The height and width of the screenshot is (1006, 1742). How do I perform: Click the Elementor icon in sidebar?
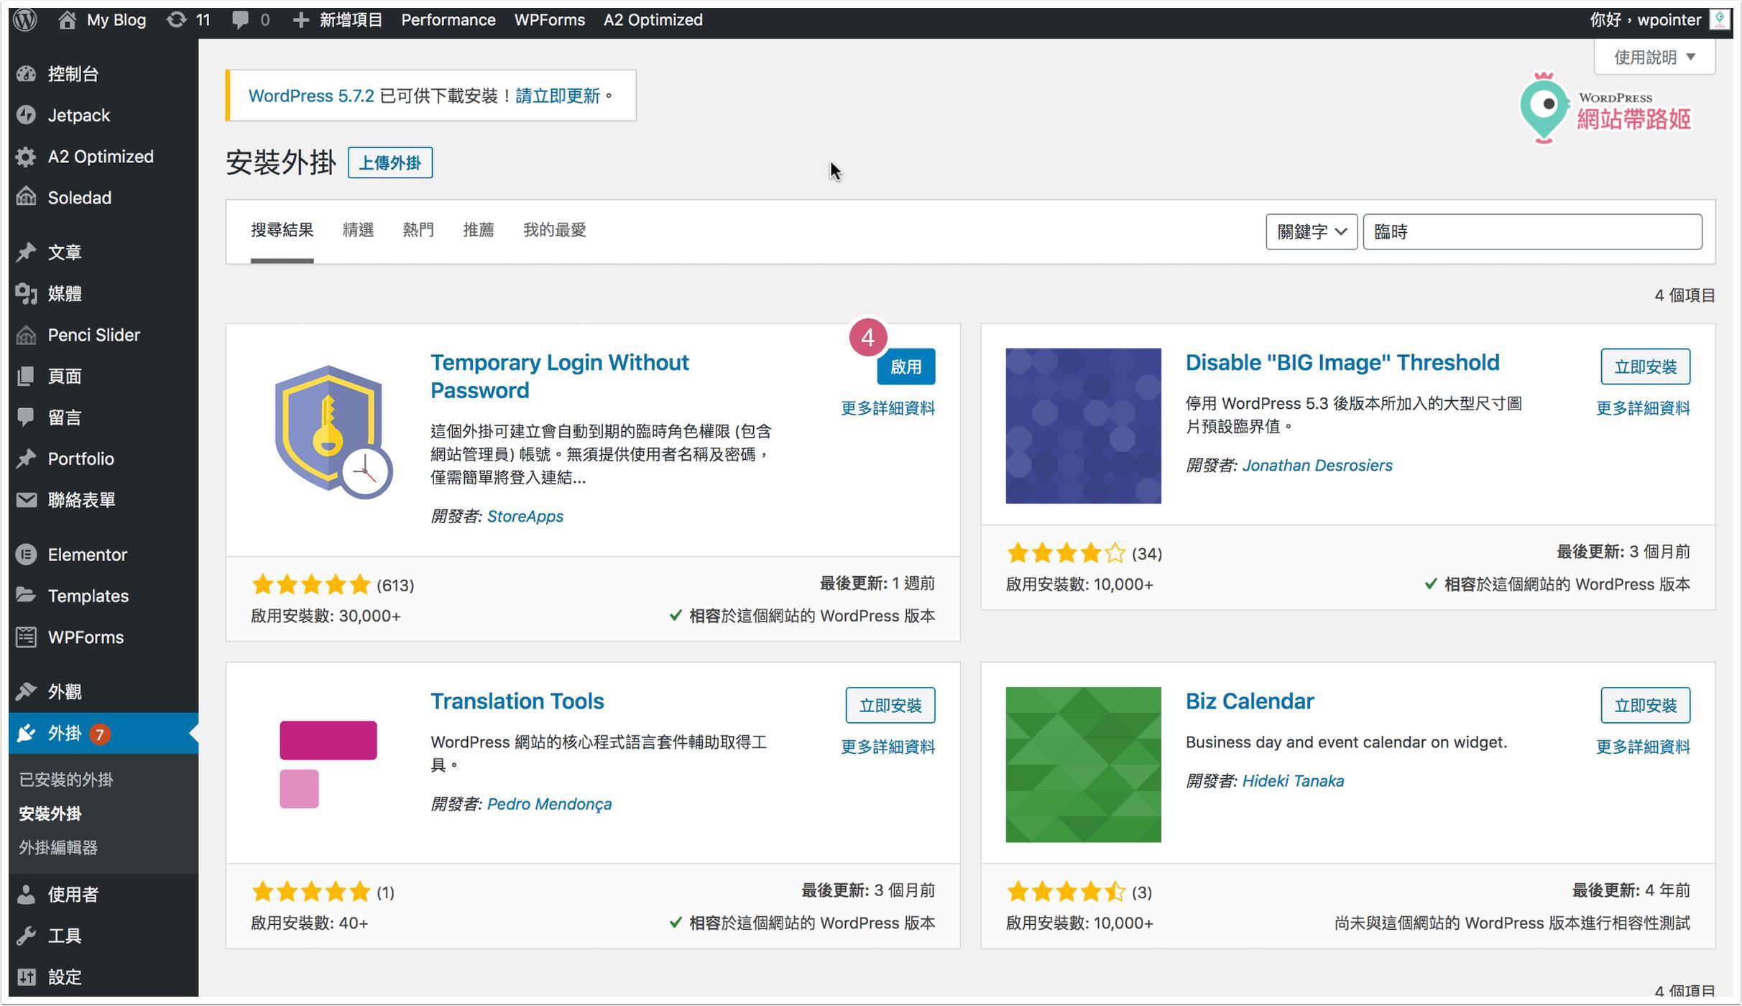pos(27,555)
